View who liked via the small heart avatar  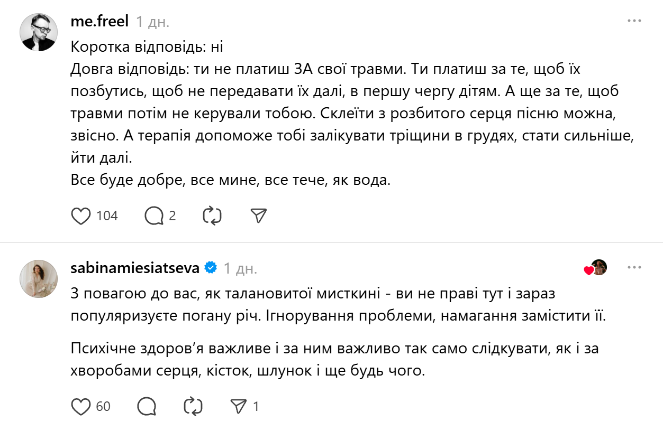click(x=596, y=268)
